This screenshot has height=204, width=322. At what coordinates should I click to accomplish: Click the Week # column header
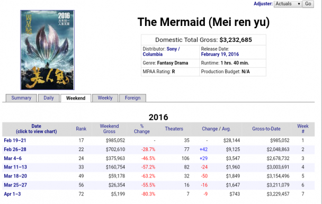[303, 129]
